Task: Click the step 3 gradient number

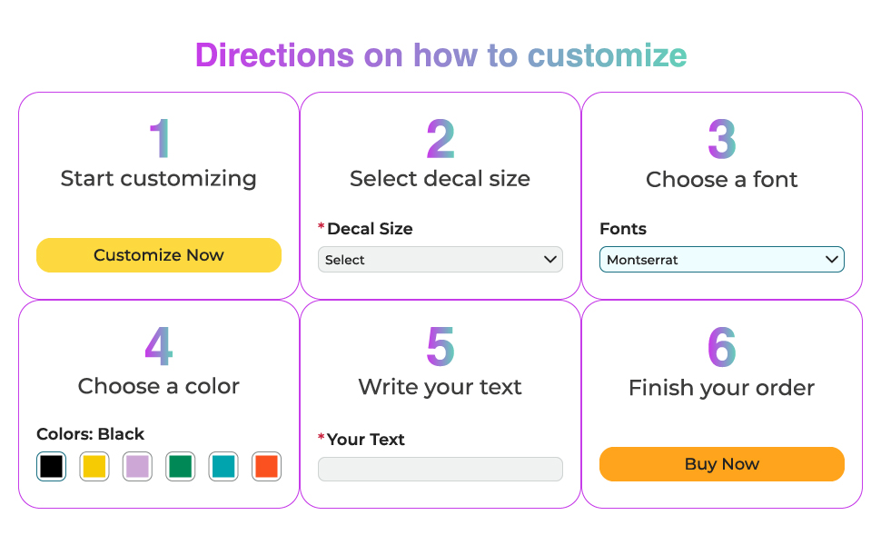Action: tap(722, 139)
